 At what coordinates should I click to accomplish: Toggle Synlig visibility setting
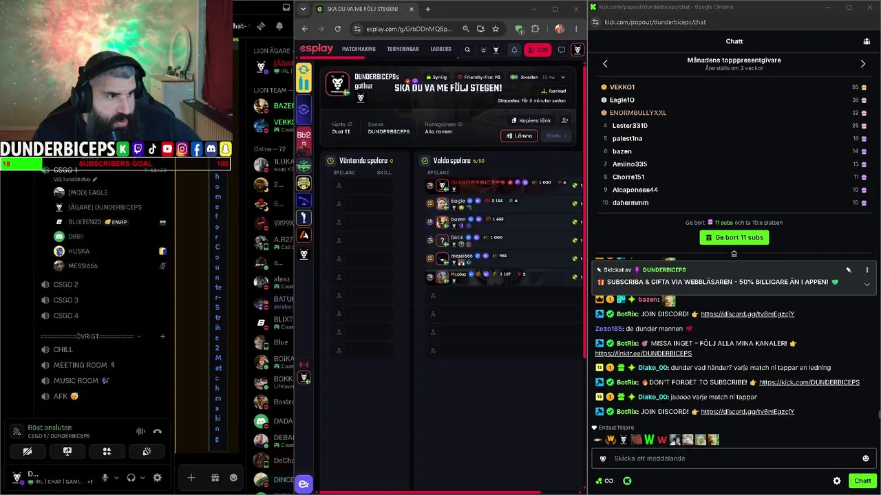(x=436, y=77)
